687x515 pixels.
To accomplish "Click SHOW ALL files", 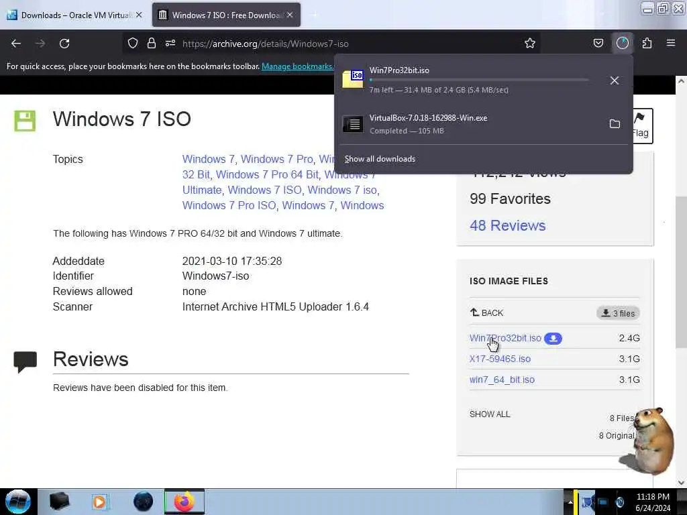I will [x=490, y=414].
